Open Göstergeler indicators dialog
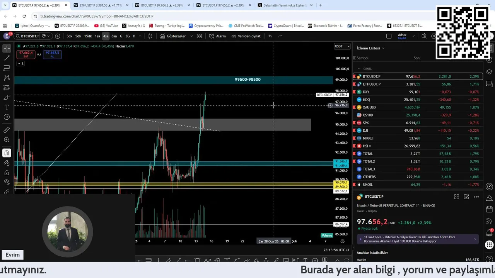 click(173, 36)
